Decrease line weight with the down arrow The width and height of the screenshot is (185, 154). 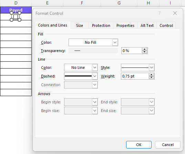coord(152,78)
